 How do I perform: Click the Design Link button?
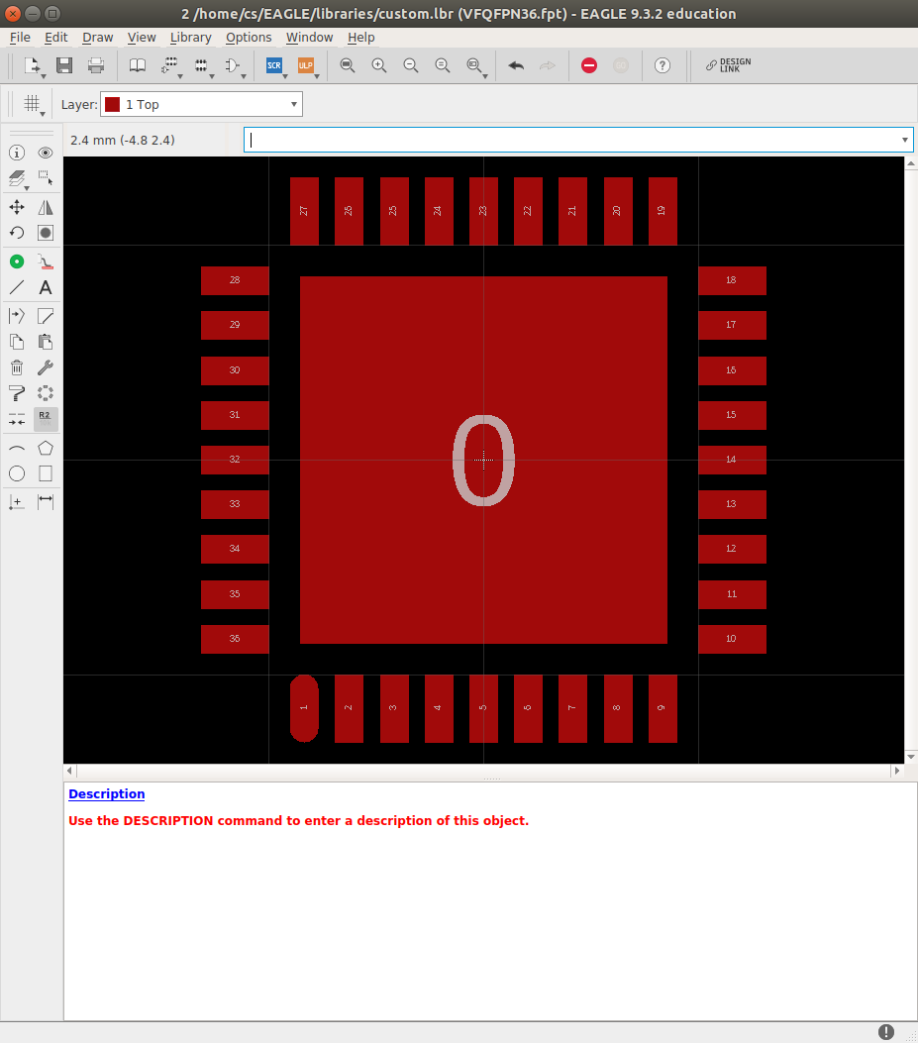tap(729, 65)
